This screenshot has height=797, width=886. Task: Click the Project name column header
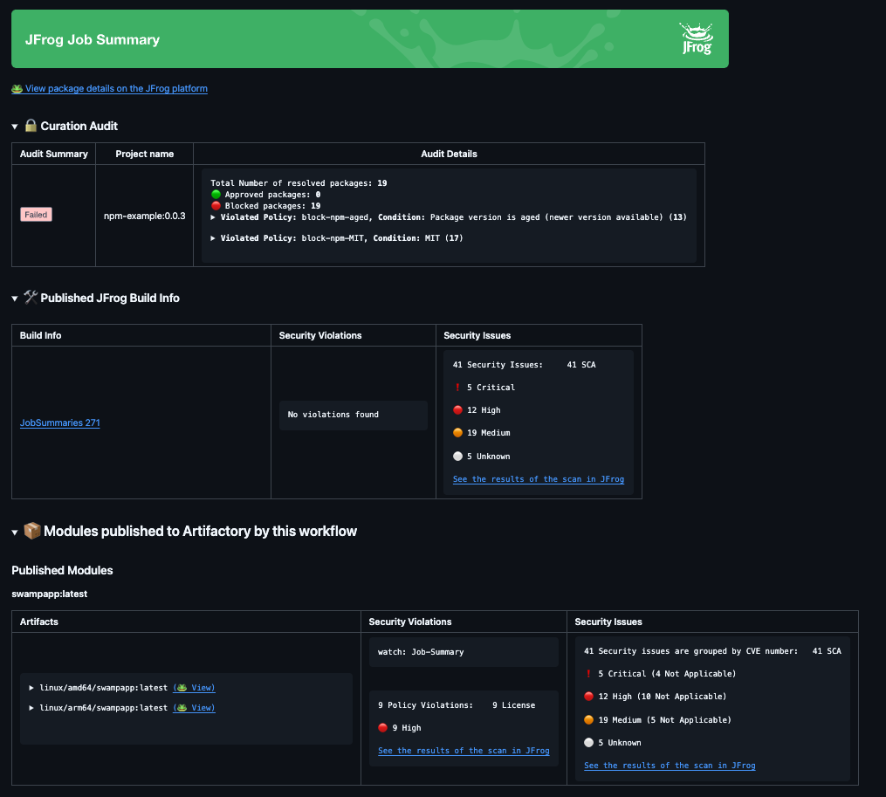[145, 154]
